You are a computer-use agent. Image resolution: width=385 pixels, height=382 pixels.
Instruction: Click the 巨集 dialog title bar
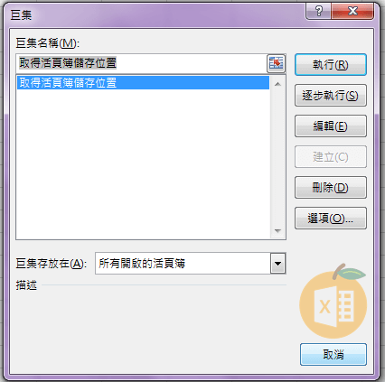pos(156,14)
